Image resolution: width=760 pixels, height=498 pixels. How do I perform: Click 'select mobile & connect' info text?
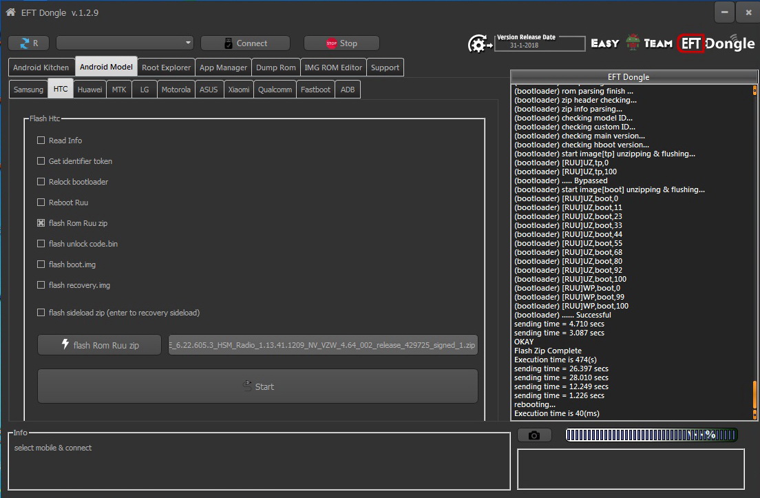point(53,448)
